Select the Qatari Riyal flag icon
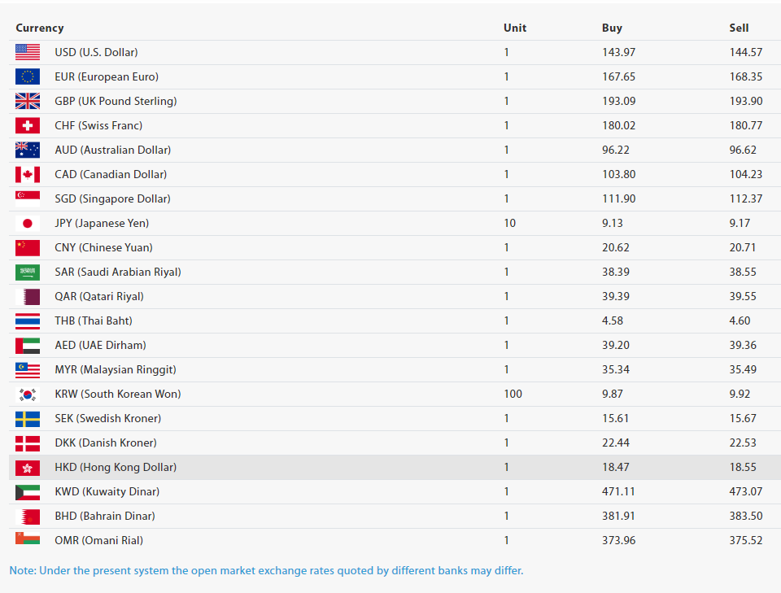The height and width of the screenshot is (593, 781). tap(28, 296)
